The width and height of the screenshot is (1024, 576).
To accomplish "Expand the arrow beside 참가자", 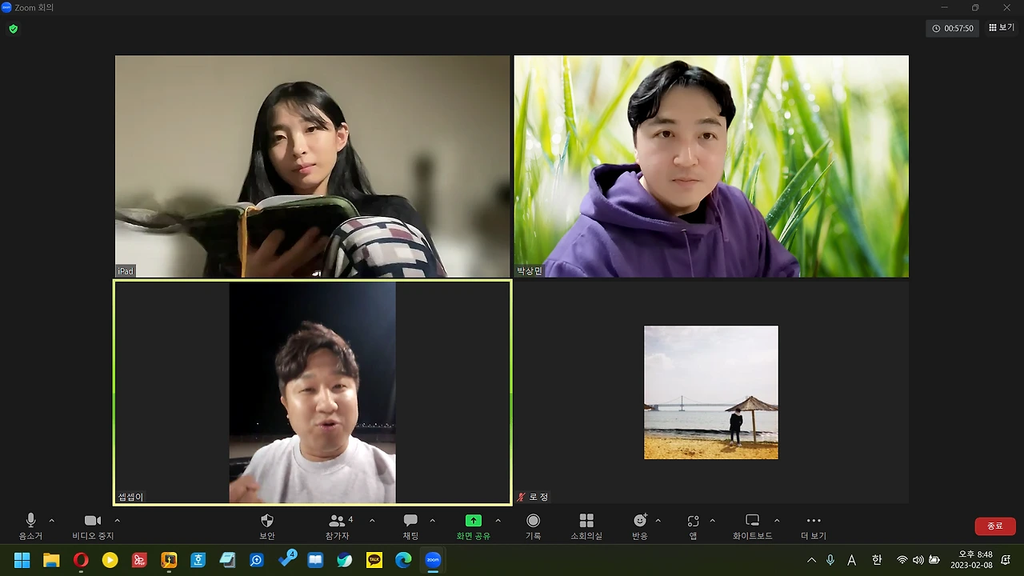I will click(372, 521).
